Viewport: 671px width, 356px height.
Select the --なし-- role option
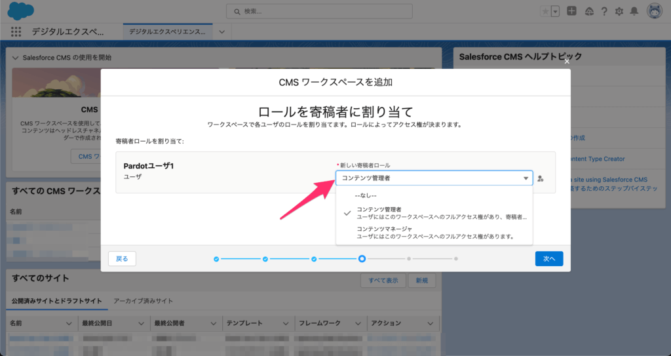coord(434,195)
